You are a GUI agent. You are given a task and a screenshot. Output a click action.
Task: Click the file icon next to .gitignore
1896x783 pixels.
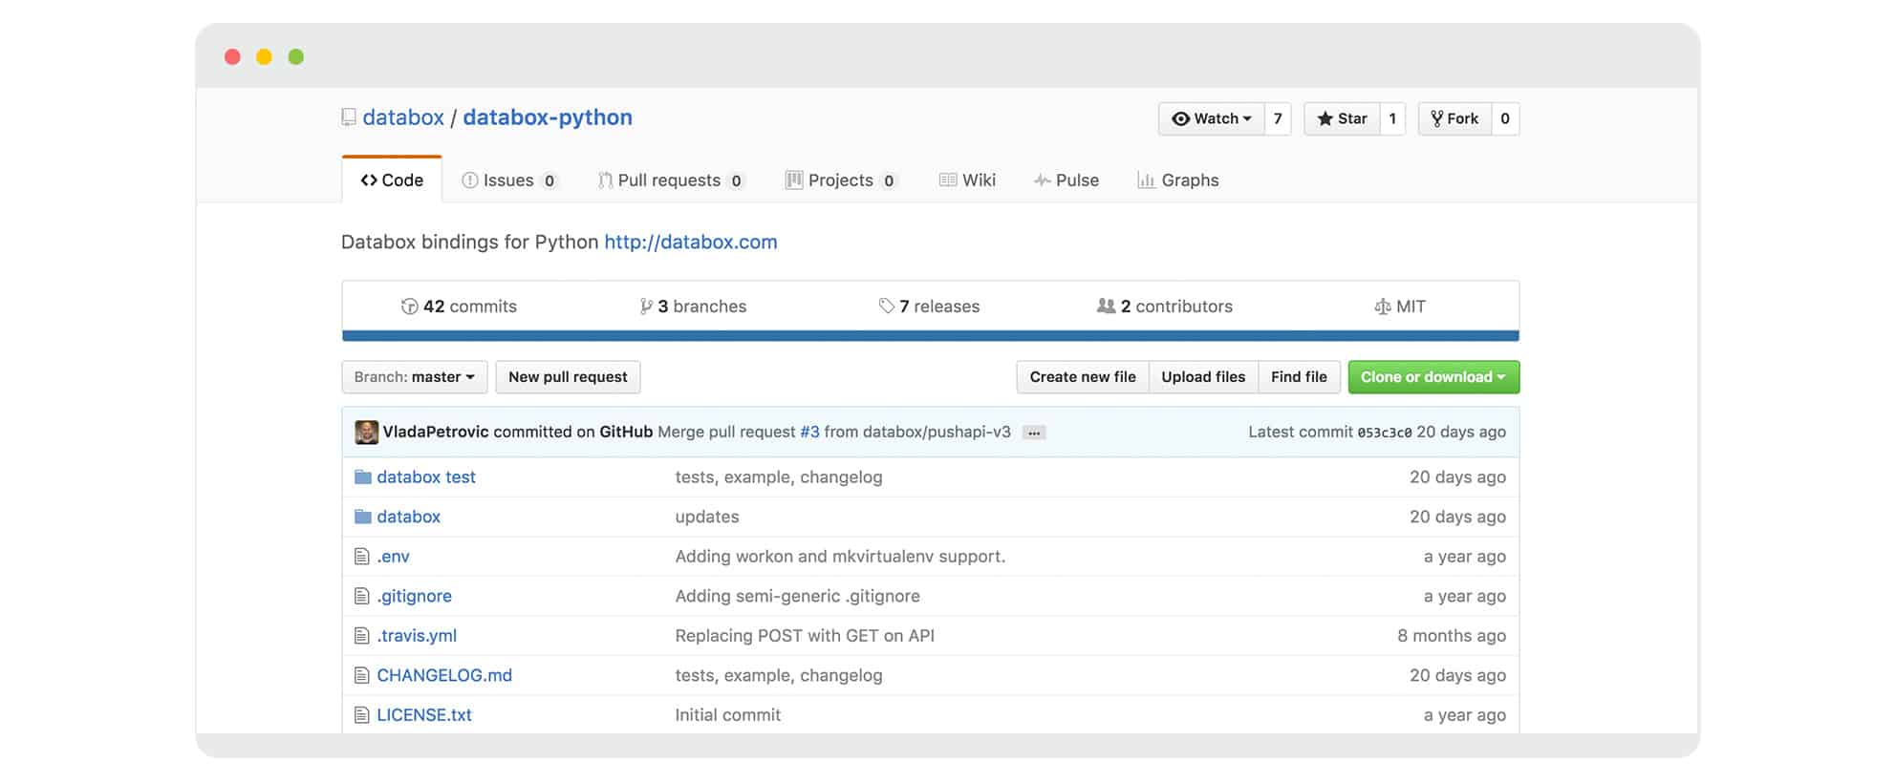point(361,596)
